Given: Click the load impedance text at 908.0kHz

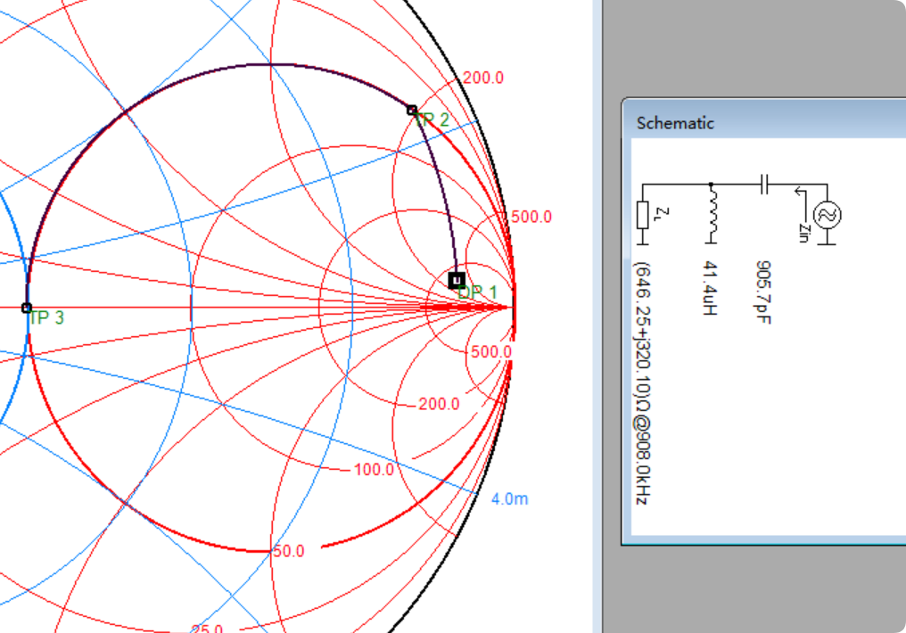Looking at the screenshot, I should 641,382.
